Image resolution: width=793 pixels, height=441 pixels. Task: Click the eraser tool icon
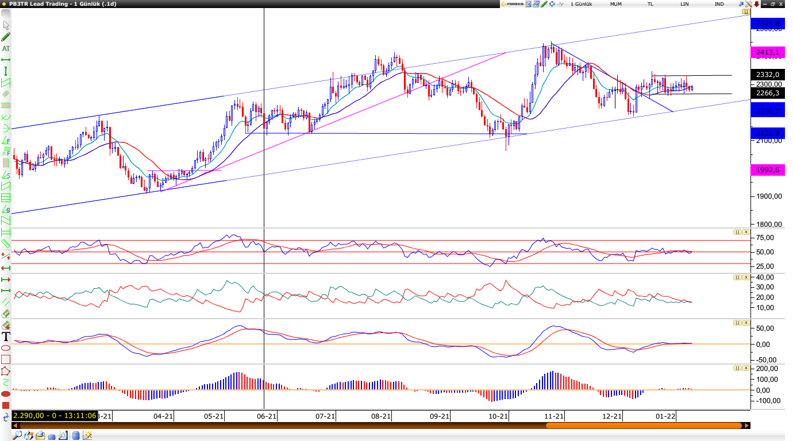[x=6, y=314]
